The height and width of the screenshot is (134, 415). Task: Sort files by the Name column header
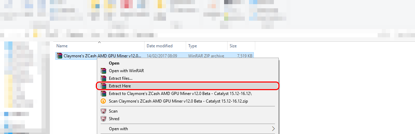tap(100, 46)
